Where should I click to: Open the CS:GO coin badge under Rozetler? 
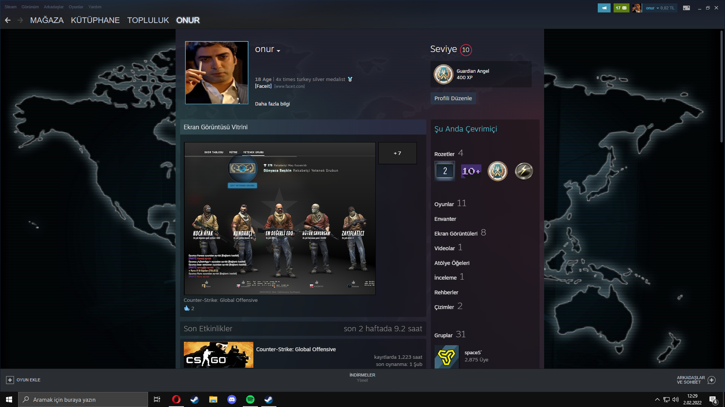498,171
